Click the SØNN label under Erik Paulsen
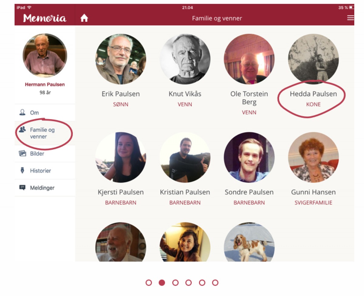Image resolution: width=364 pixels, height=296 pixels. pos(121,104)
